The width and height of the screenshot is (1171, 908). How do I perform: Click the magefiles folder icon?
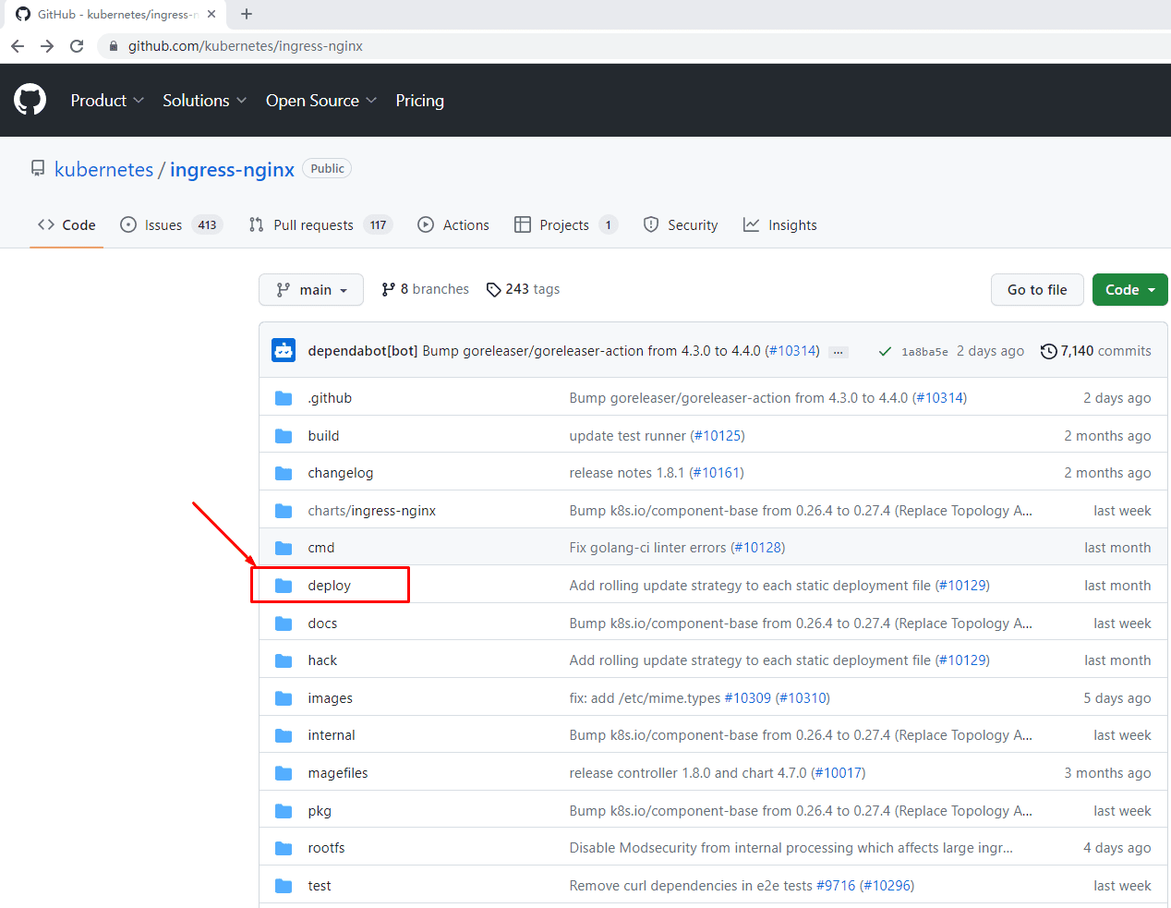coord(284,773)
